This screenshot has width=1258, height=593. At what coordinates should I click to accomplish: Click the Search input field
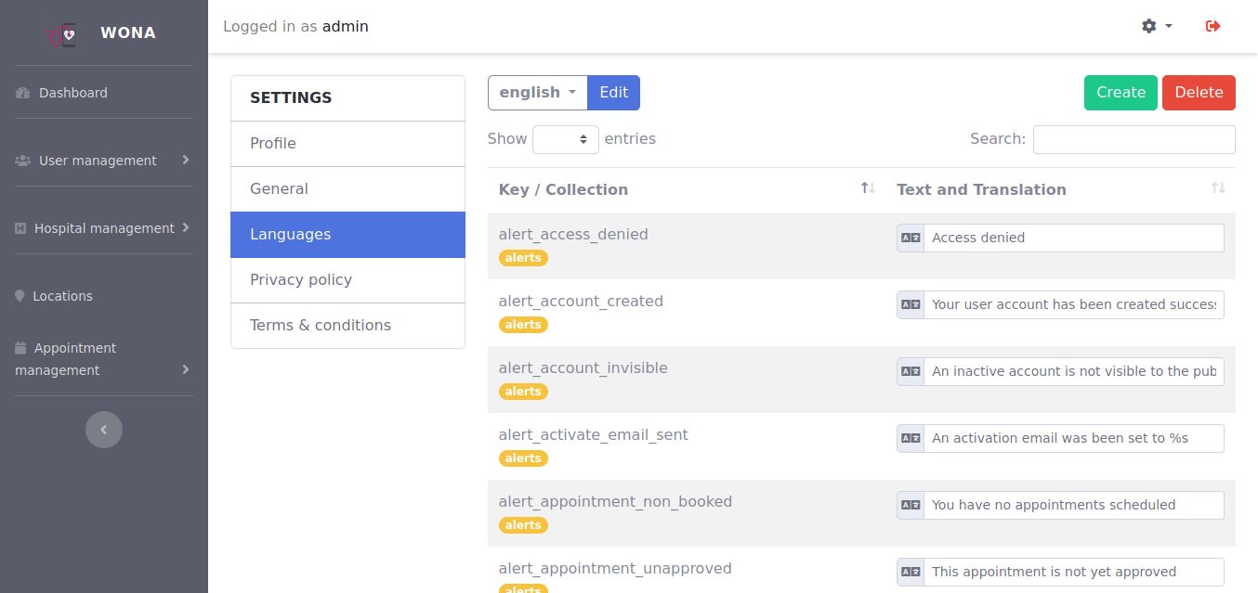(1134, 139)
